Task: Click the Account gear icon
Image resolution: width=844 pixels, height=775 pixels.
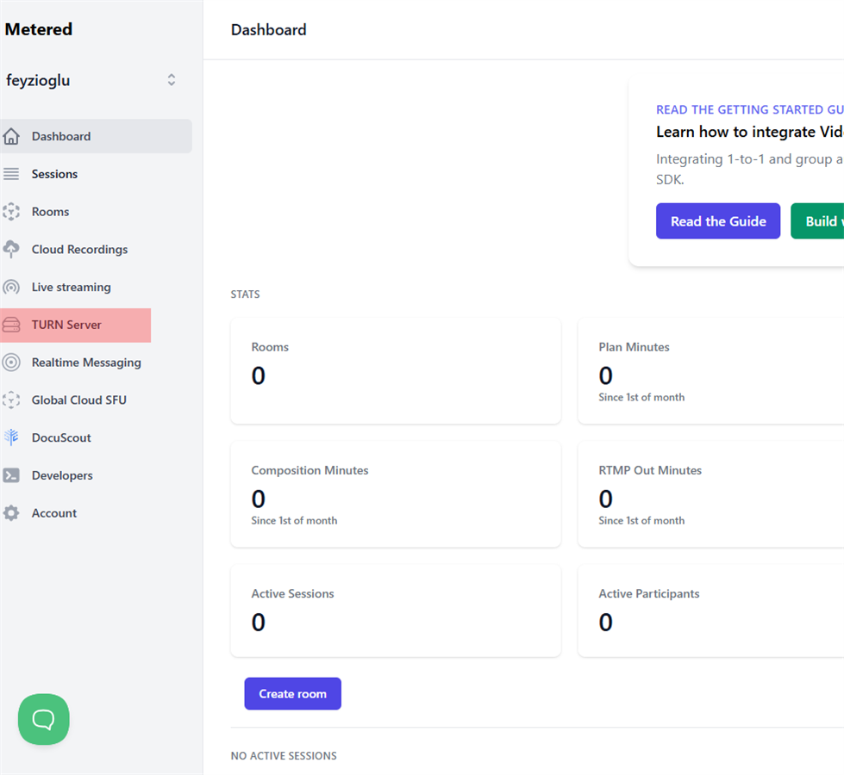Action: (11, 512)
